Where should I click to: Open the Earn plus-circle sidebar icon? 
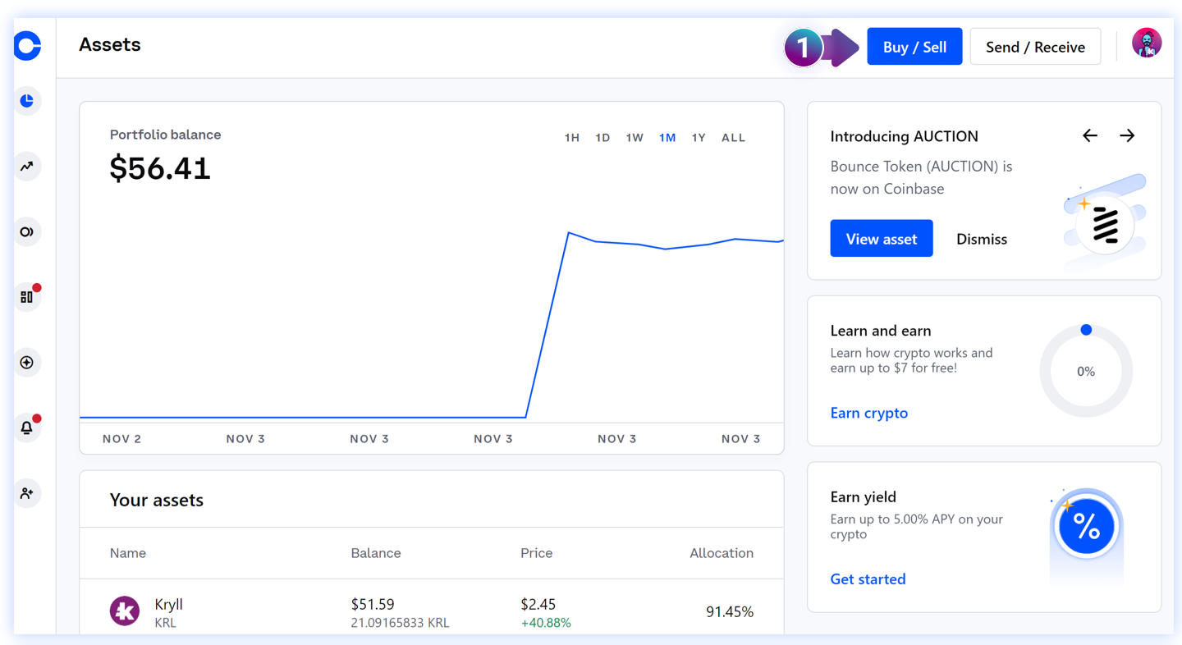(x=27, y=362)
